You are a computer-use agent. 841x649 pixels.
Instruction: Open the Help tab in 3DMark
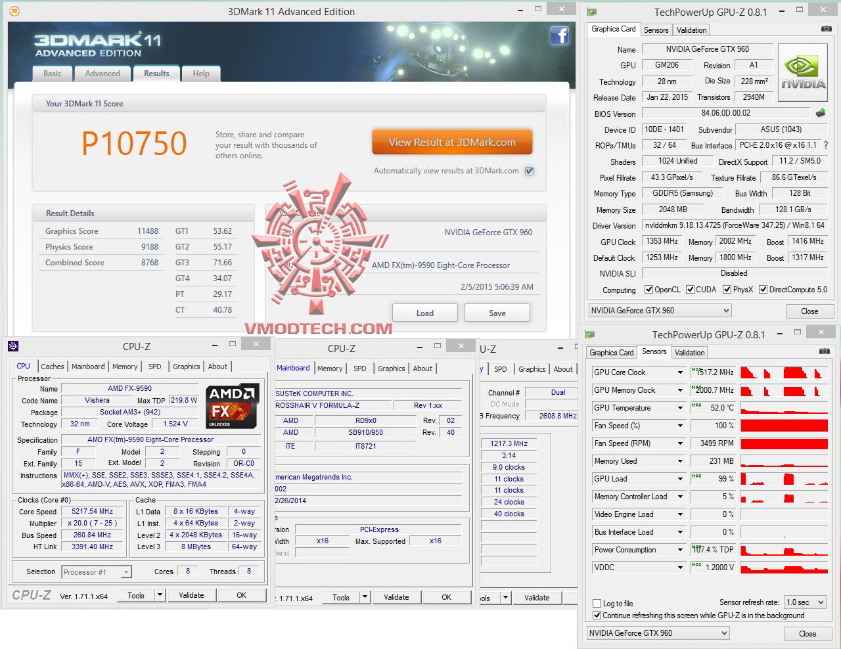(x=201, y=74)
